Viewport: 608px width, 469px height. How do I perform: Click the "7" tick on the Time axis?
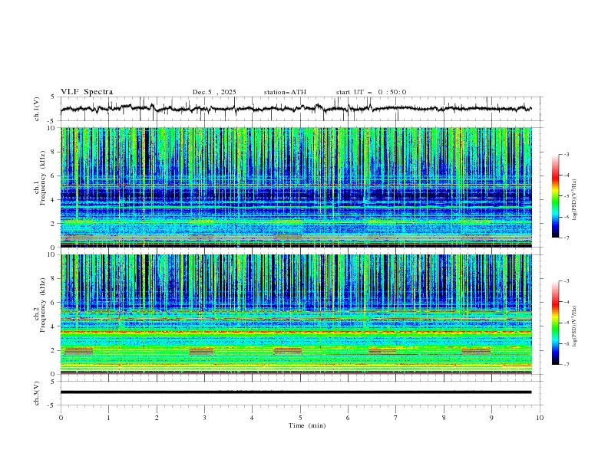[396, 418]
